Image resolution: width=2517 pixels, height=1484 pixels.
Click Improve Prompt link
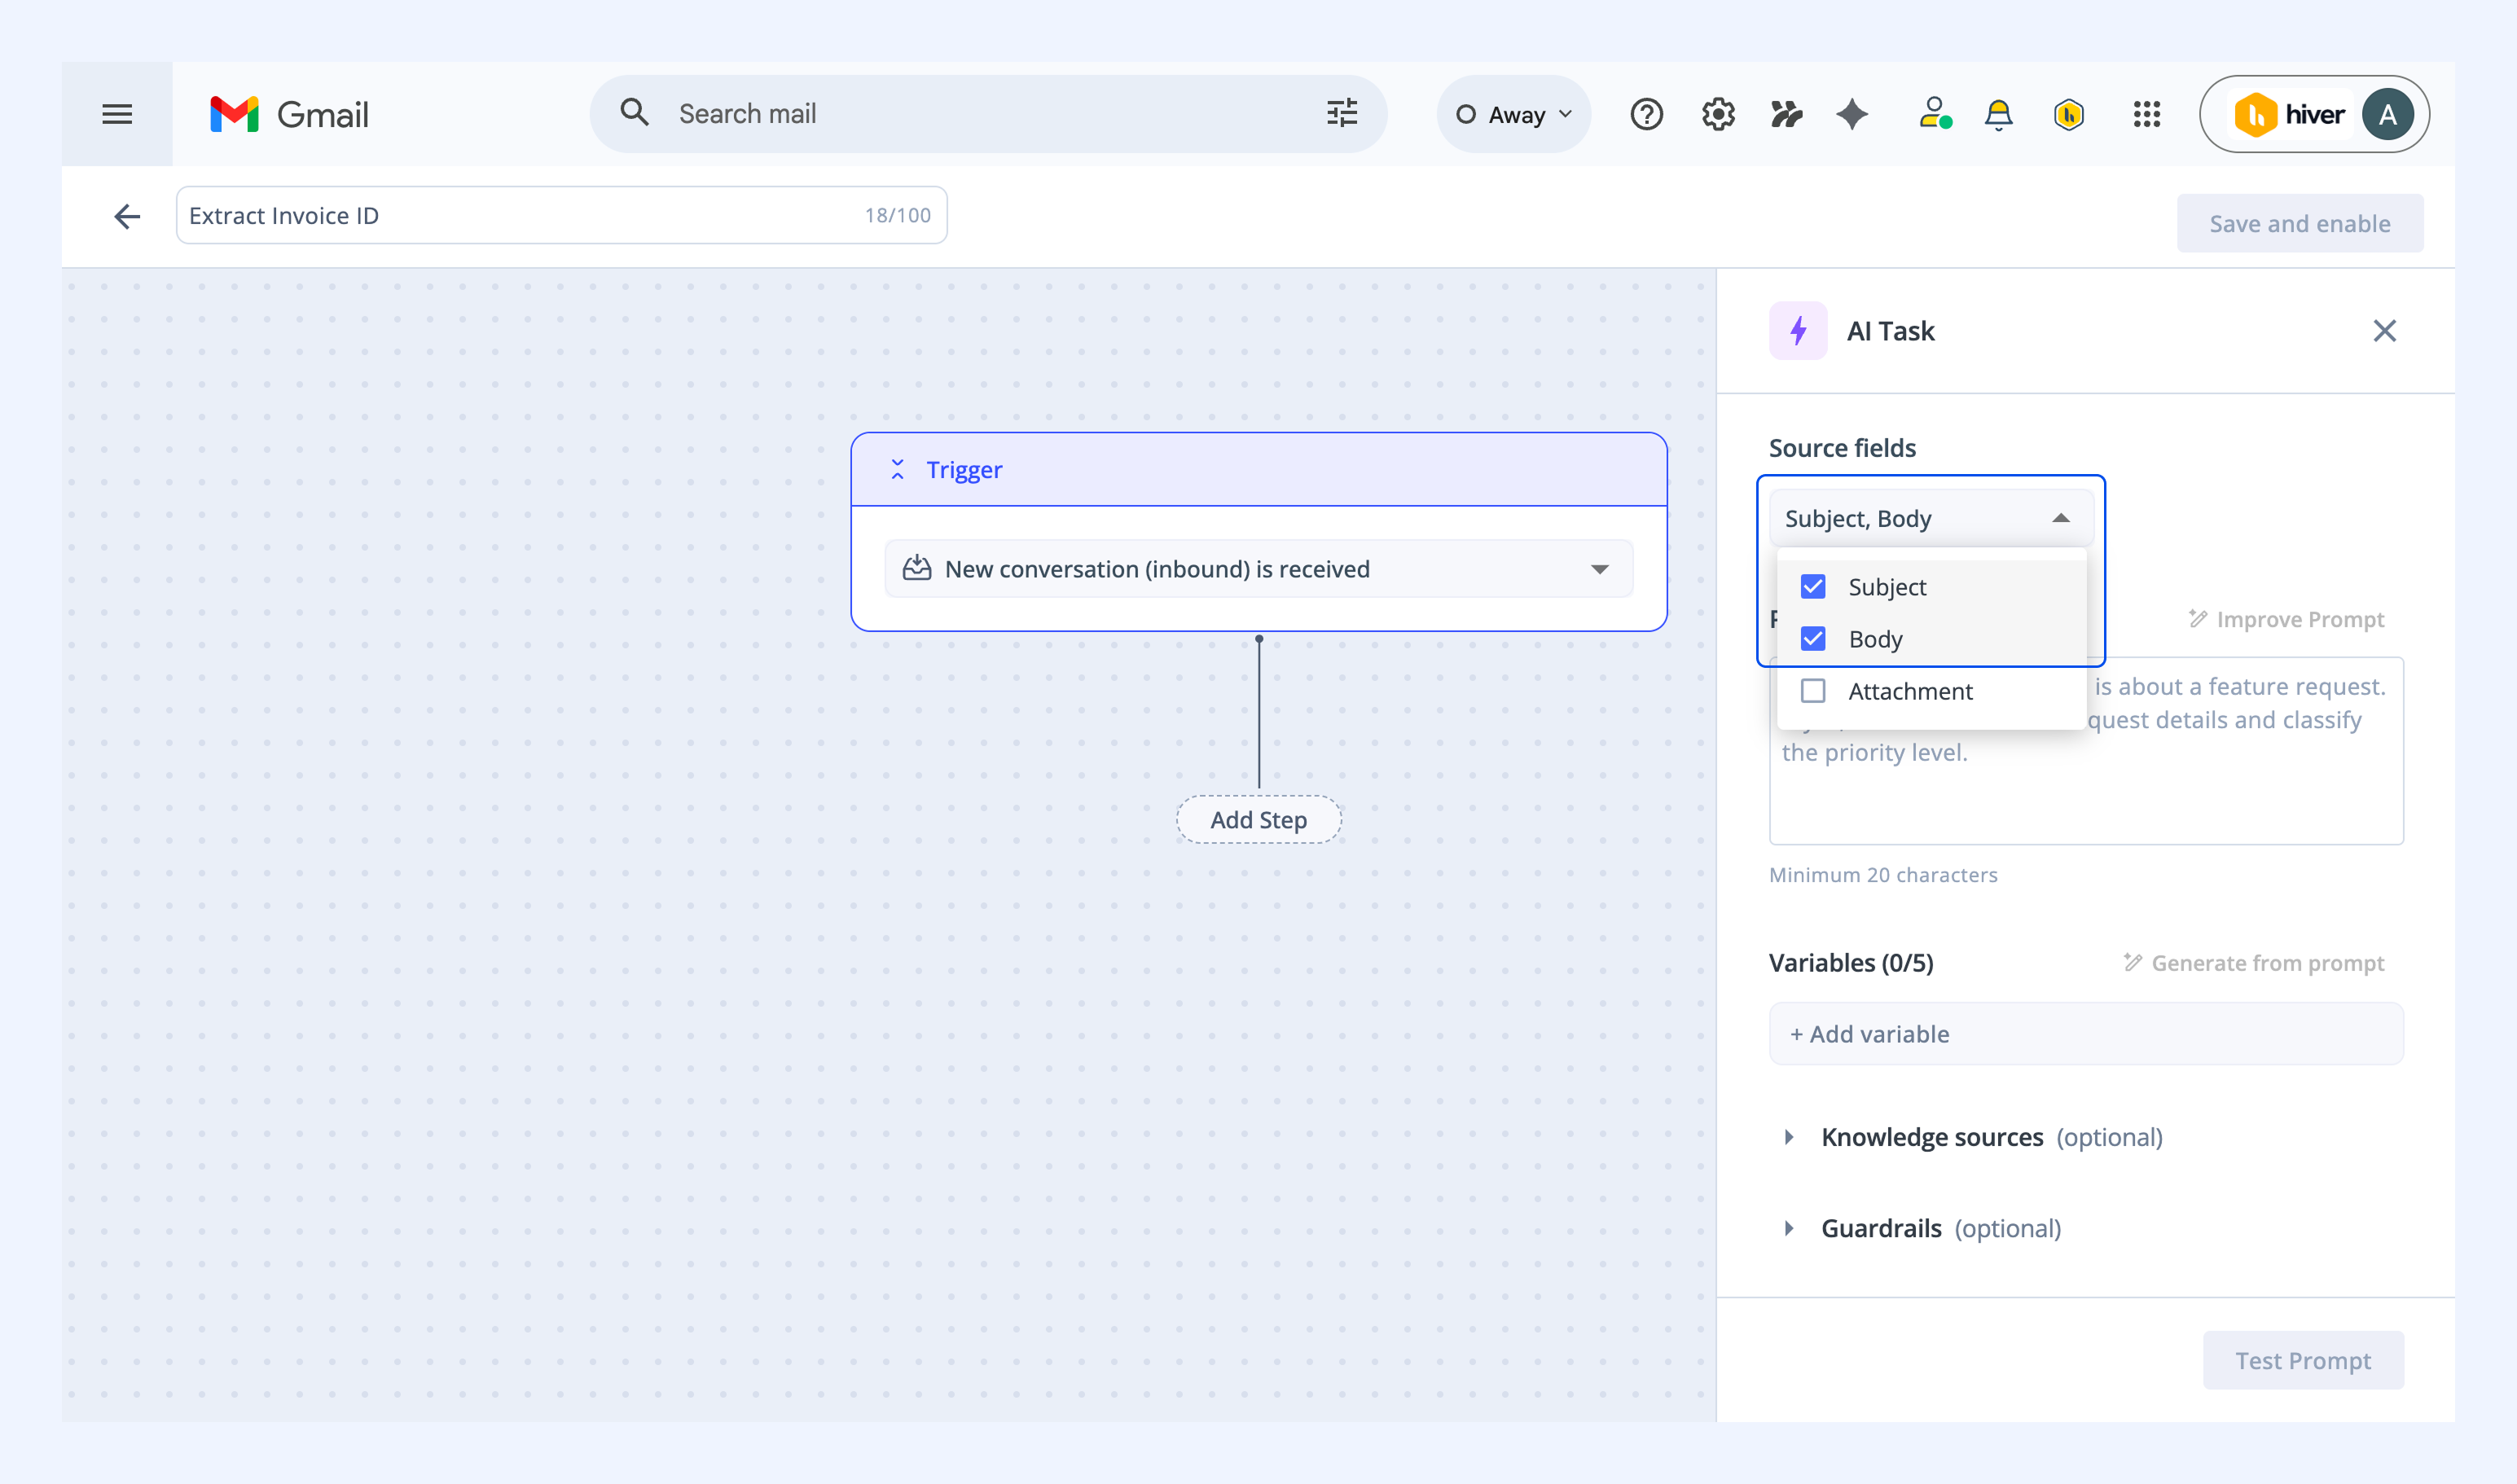2286,619
